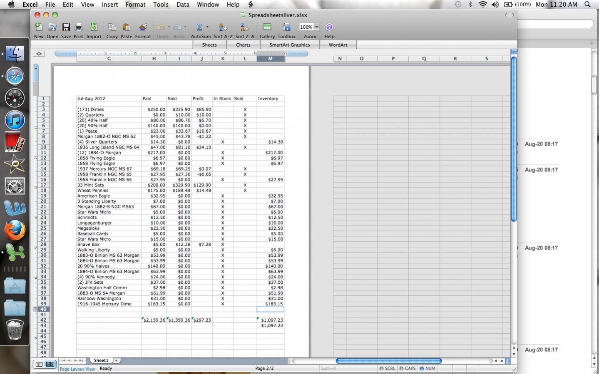Open the AutoSum dropdown arrow
This screenshot has height=374, width=599.
(207, 27)
